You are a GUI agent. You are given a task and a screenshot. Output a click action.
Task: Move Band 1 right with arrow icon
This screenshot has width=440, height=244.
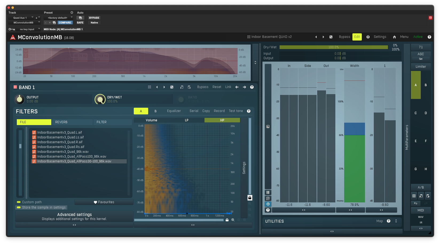pyautogui.click(x=245, y=87)
